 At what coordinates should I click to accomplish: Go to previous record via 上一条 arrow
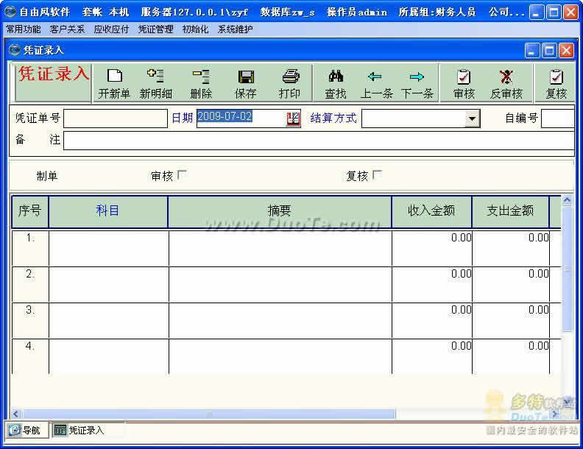[375, 77]
